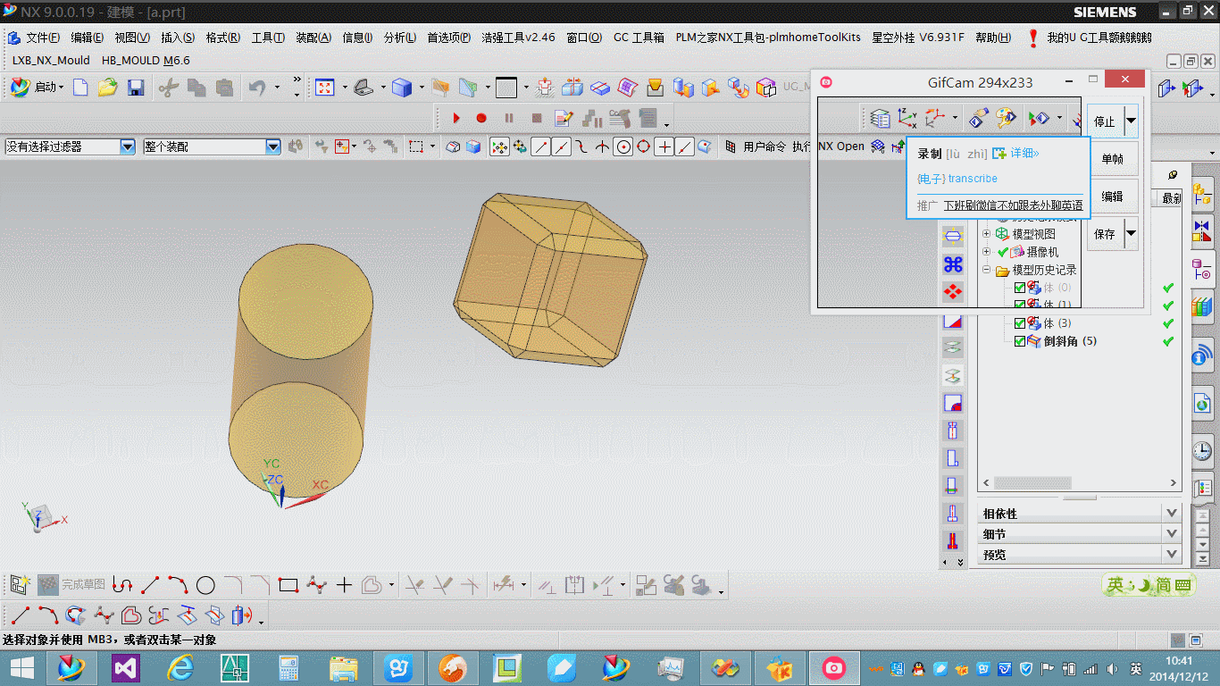
Task: Open the dropdown arrow beside GifCam 保存 button
Action: [x=1131, y=233]
